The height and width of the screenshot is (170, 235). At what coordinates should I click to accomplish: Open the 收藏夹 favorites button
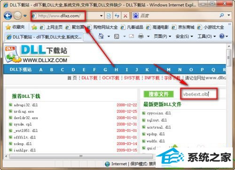click(x=16, y=27)
